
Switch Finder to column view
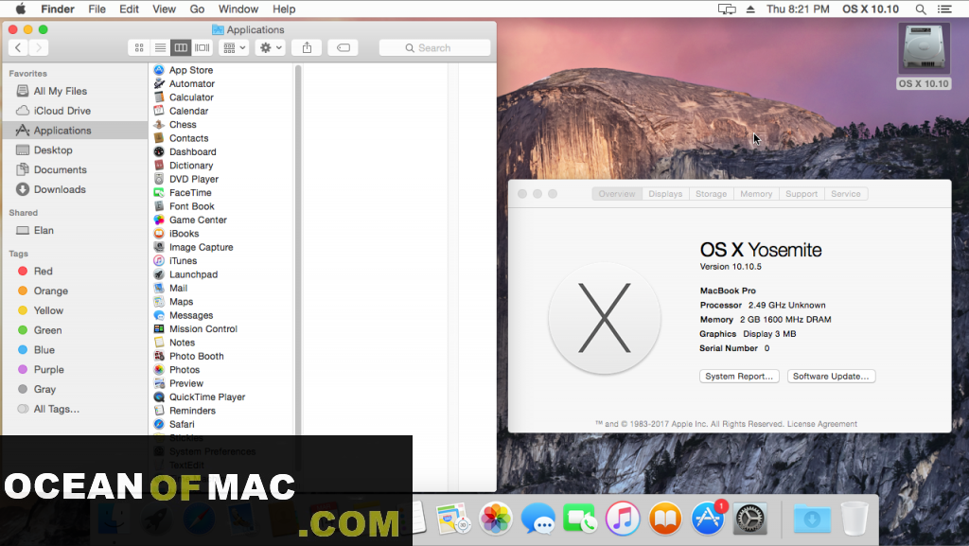[181, 47]
